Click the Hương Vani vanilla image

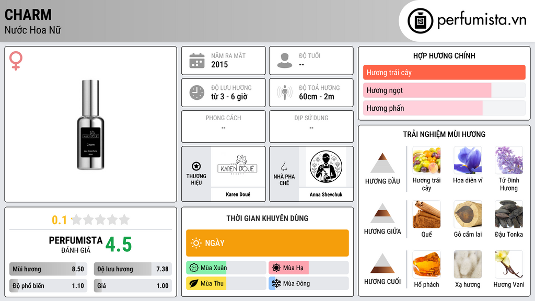pos(509,264)
